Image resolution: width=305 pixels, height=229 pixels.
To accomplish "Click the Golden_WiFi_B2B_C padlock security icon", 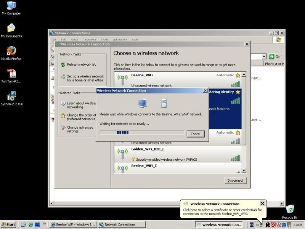I will tap(133, 159).
